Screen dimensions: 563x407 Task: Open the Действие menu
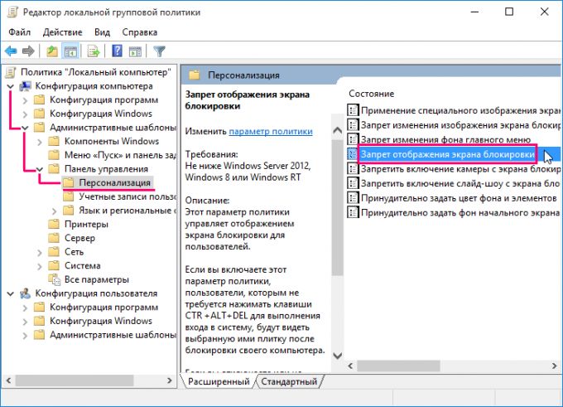(x=62, y=32)
